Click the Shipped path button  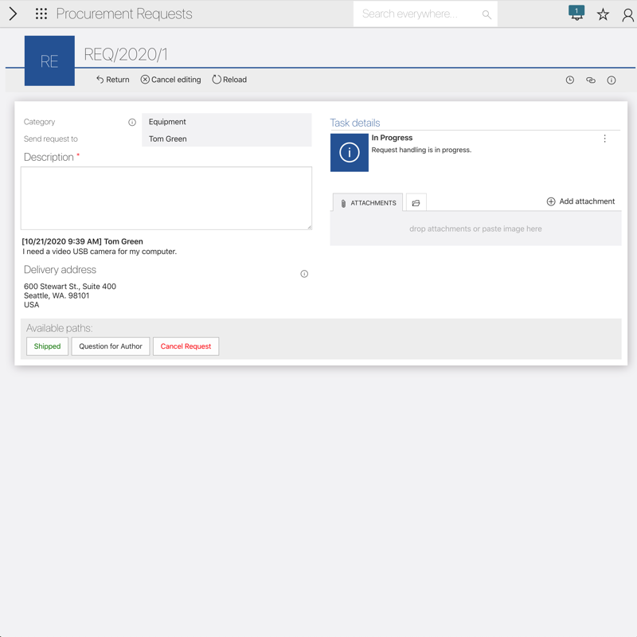[x=47, y=346]
